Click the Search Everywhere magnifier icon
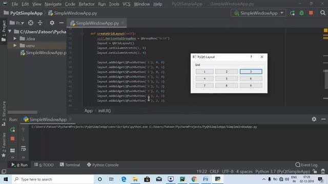This screenshot has height=184, width=328. tap(323, 13)
